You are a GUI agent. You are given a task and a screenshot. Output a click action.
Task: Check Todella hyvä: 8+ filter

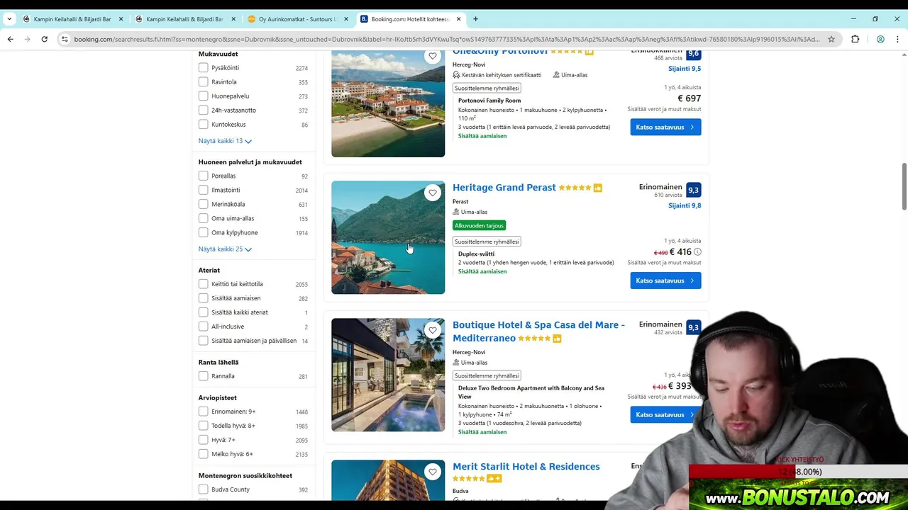(x=204, y=426)
